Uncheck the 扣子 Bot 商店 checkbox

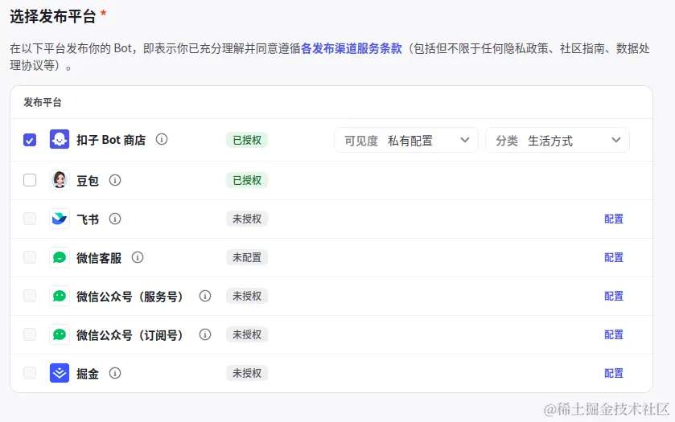click(30, 140)
